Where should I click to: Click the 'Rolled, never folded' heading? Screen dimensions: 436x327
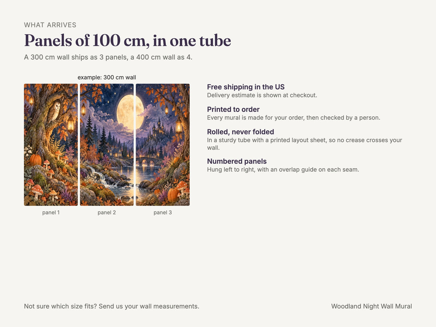[241, 132]
